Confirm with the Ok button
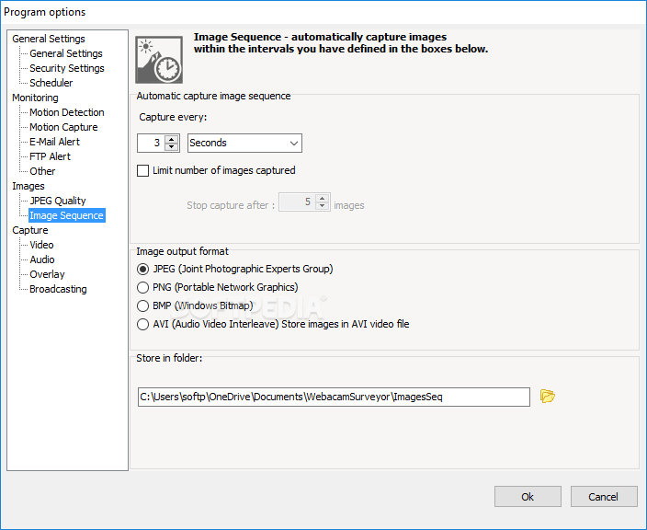647x530 pixels. pos(528,497)
